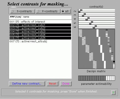120x99 pixels.
Task: Select contrast 001 effects of interest
Action: [40, 22]
